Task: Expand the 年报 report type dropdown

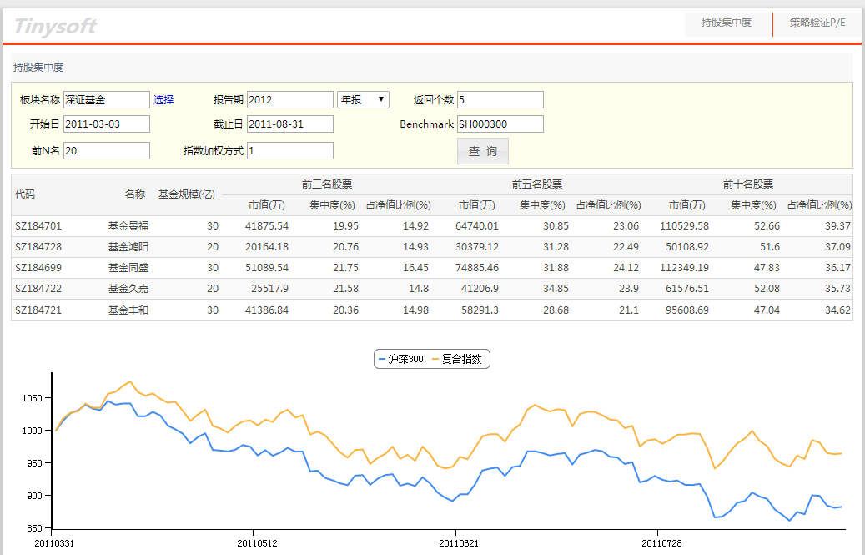Action: pos(363,100)
